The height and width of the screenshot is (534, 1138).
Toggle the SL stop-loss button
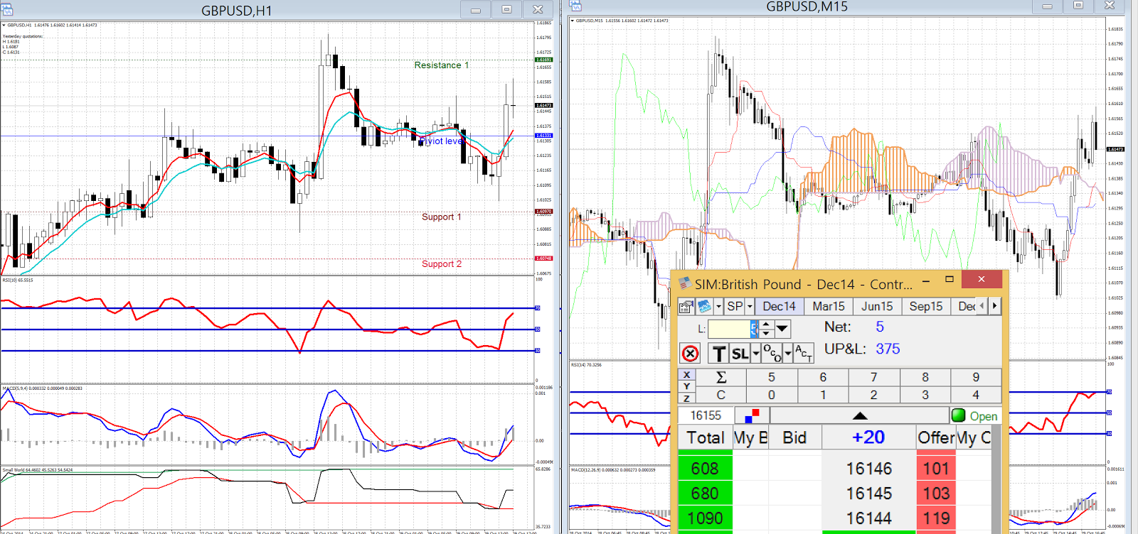[x=740, y=354]
